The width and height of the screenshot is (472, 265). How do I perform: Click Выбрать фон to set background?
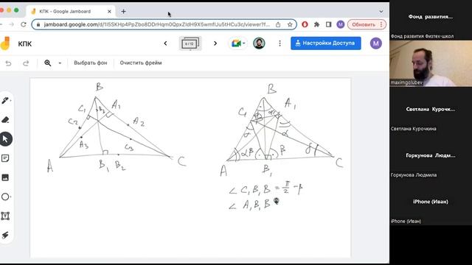90,63
